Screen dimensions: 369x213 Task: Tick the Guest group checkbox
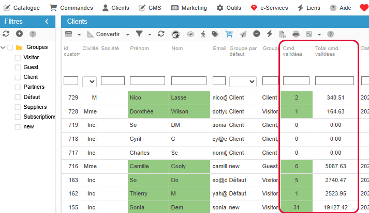coord(18,68)
